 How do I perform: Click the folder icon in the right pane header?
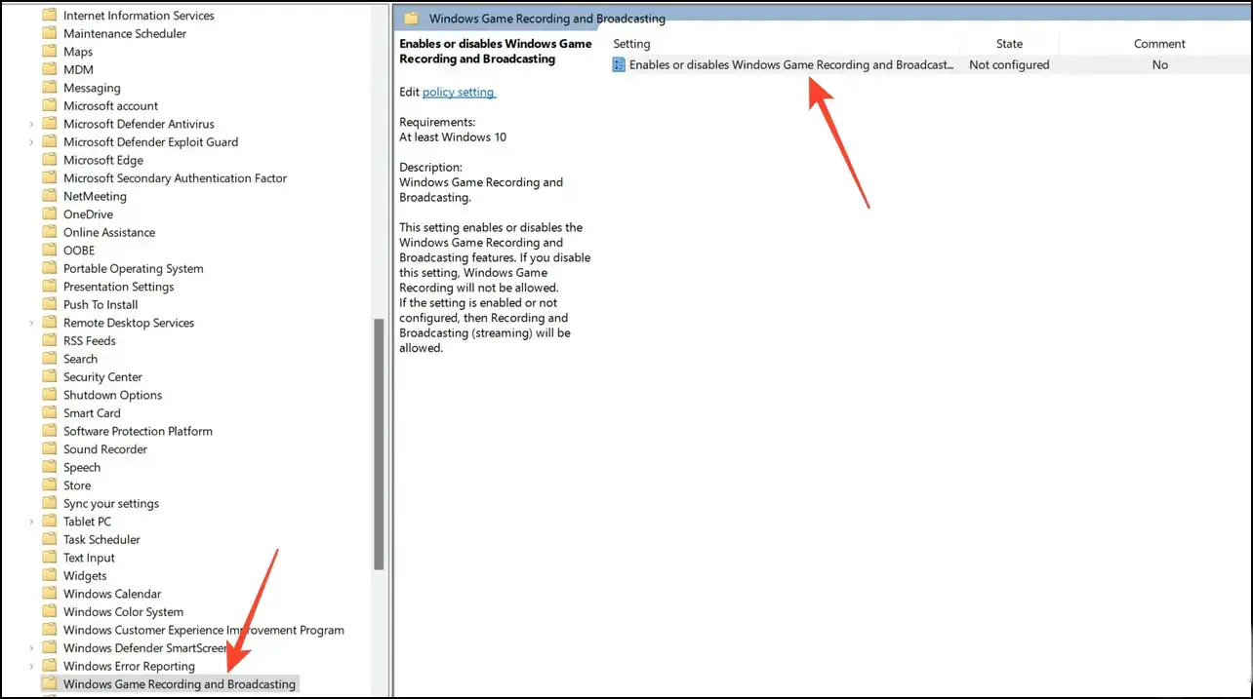pyautogui.click(x=412, y=19)
